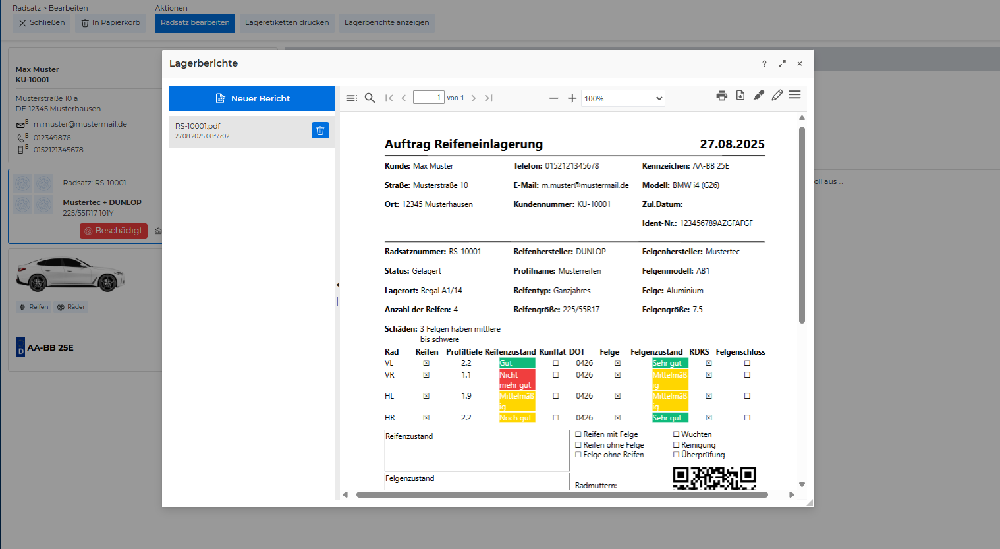Go to previous page arrow

(404, 98)
